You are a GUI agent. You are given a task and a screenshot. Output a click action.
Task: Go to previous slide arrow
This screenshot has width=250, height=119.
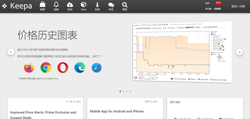click(x=11, y=52)
